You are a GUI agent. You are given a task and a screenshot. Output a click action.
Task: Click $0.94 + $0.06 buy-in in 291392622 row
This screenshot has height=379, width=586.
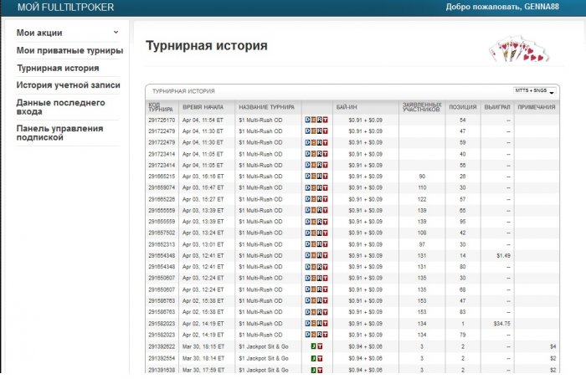[x=365, y=346]
